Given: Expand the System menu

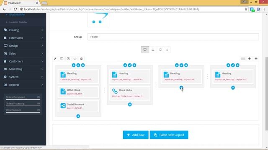Looking at the screenshot, I should pos(23,77).
